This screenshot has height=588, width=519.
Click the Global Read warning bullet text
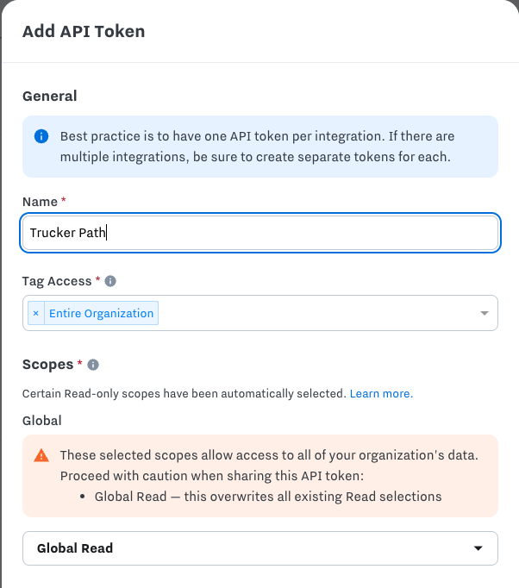(x=267, y=497)
